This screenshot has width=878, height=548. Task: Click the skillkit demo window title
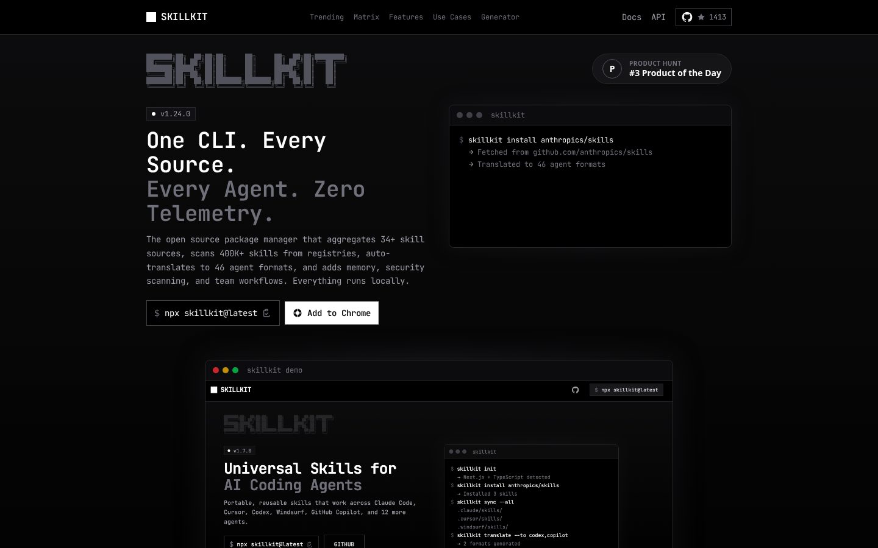[x=274, y=370]
